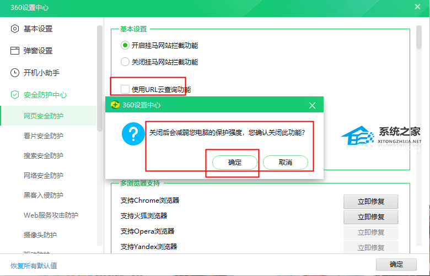Select 搜索安全防护 in the sidebar

[44, 156]
